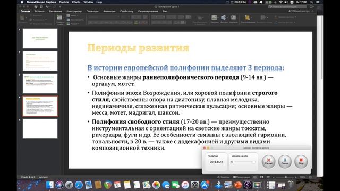The width and height of the screenshot is (340, 191).
Task: Open Finder from the Dock
Action: tap(49, 185)
